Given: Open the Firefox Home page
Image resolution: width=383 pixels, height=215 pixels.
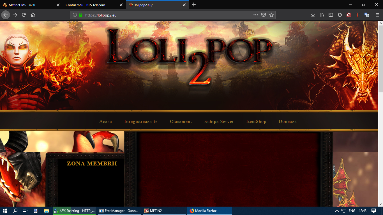Looking at the screenshot, I should pos(33,15).
